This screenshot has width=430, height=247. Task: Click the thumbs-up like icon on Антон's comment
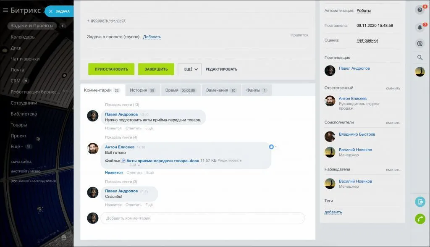[x=271, y=147]
